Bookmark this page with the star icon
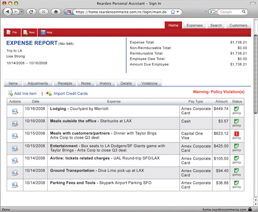Image resolution: width=258 pixels, height=212 pixels. [x=173, y=12]
